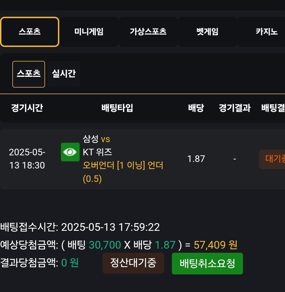Click the 배당 column header
285x292 pixels.
click(196, 108)
